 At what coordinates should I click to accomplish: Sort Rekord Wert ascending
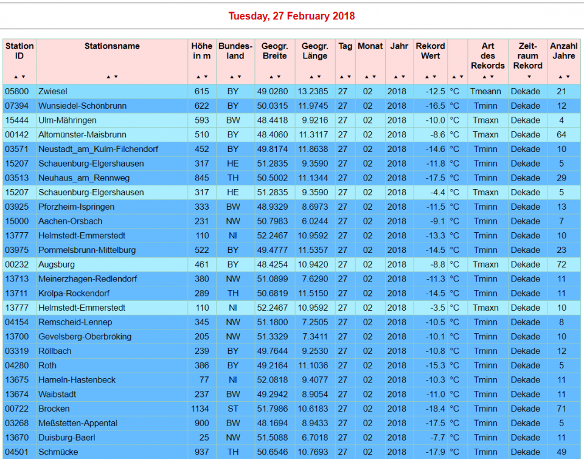tap(427, 77)
